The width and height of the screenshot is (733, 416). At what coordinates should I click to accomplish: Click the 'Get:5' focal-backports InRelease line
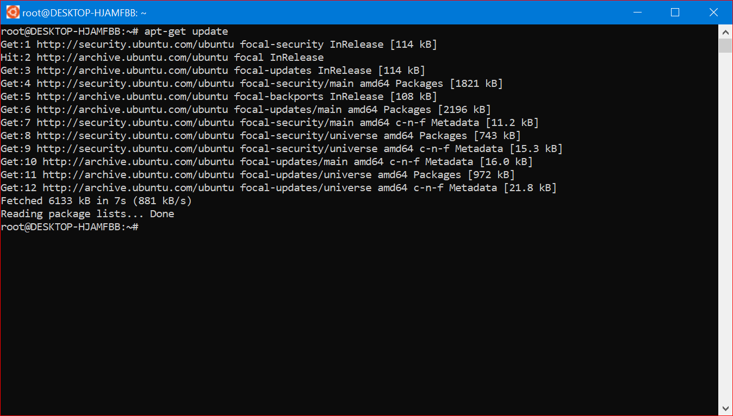(x=219, y=97)
